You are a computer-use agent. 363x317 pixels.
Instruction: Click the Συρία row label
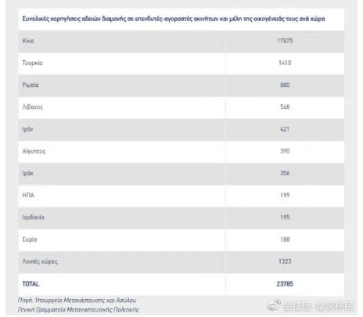click(x=30, y=240)
